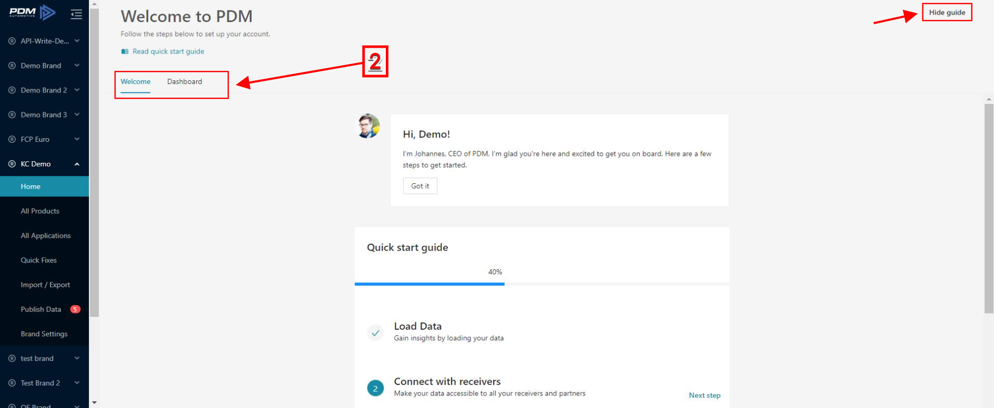Image resolution: width=994 pixels, height=408 pixels.
Task: Click the Got it button
Action: tap(420, 186)
